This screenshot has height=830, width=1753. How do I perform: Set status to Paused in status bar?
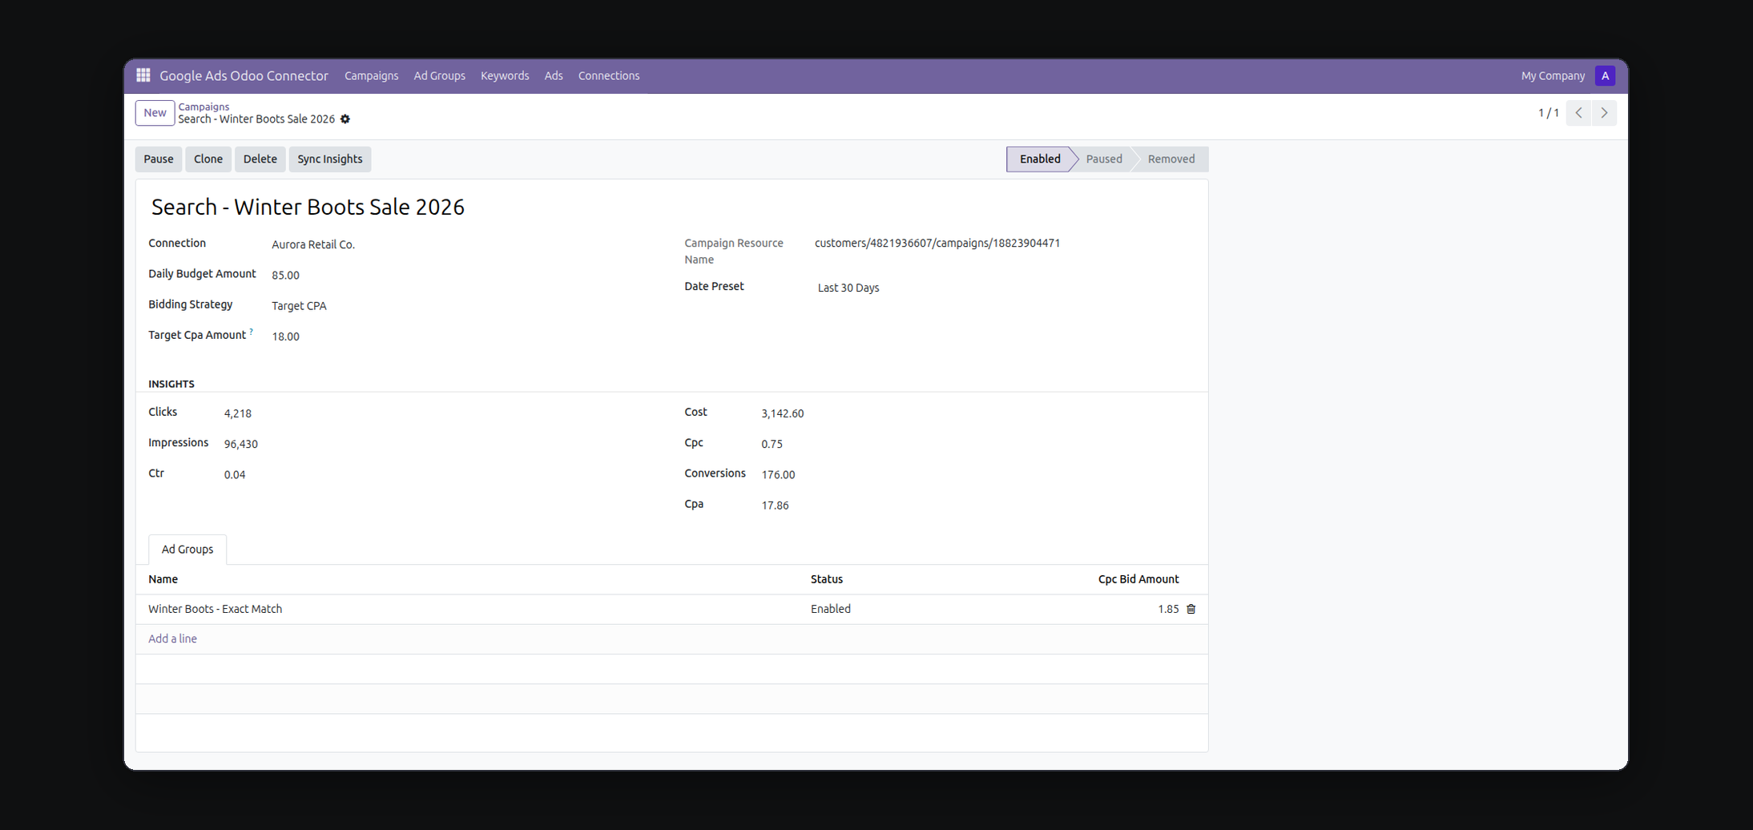[1103, 159]
